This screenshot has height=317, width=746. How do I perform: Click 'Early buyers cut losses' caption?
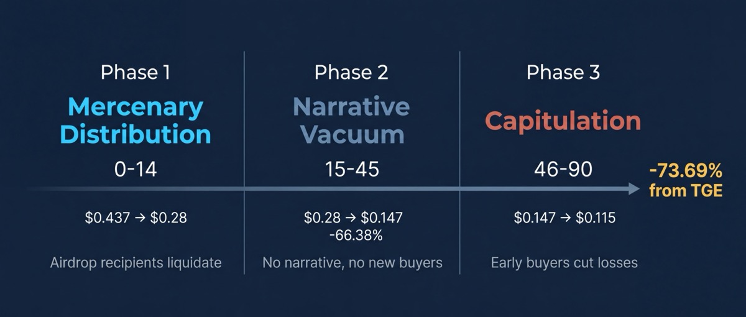pyautogui.click(x=564, y=263)
